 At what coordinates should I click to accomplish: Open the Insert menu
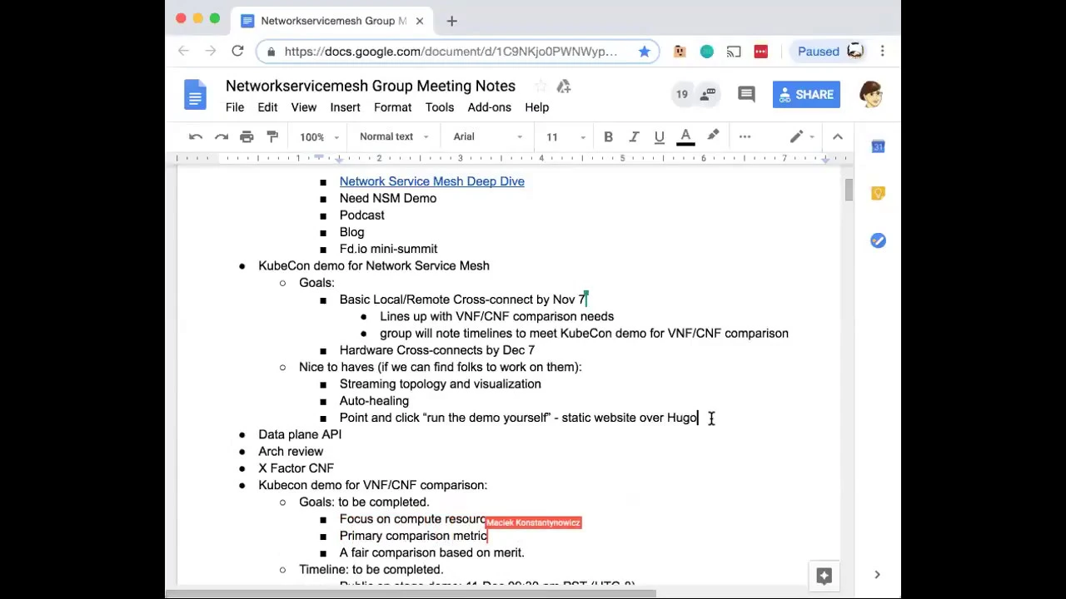pos(345,107)
